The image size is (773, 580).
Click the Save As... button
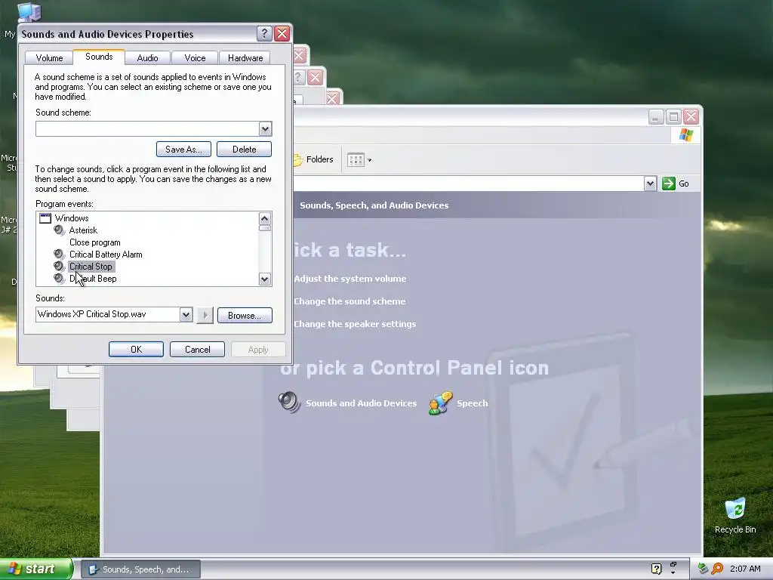[x=183, y=150]
